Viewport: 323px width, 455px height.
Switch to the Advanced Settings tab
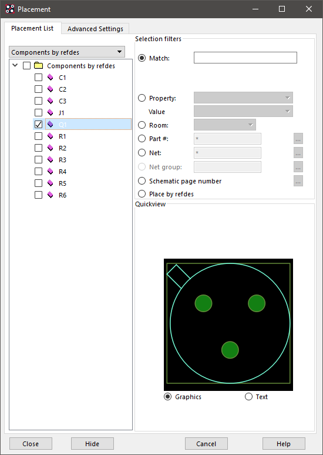coord(95,29)
